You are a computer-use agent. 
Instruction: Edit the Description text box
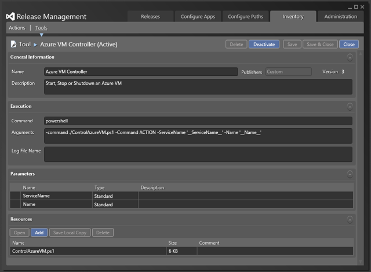pyautogui.click(x=198, y=86)
